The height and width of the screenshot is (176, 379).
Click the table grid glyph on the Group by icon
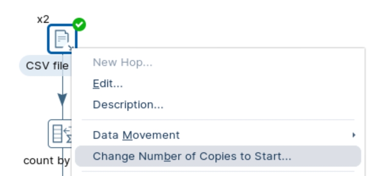click(57, 134)
